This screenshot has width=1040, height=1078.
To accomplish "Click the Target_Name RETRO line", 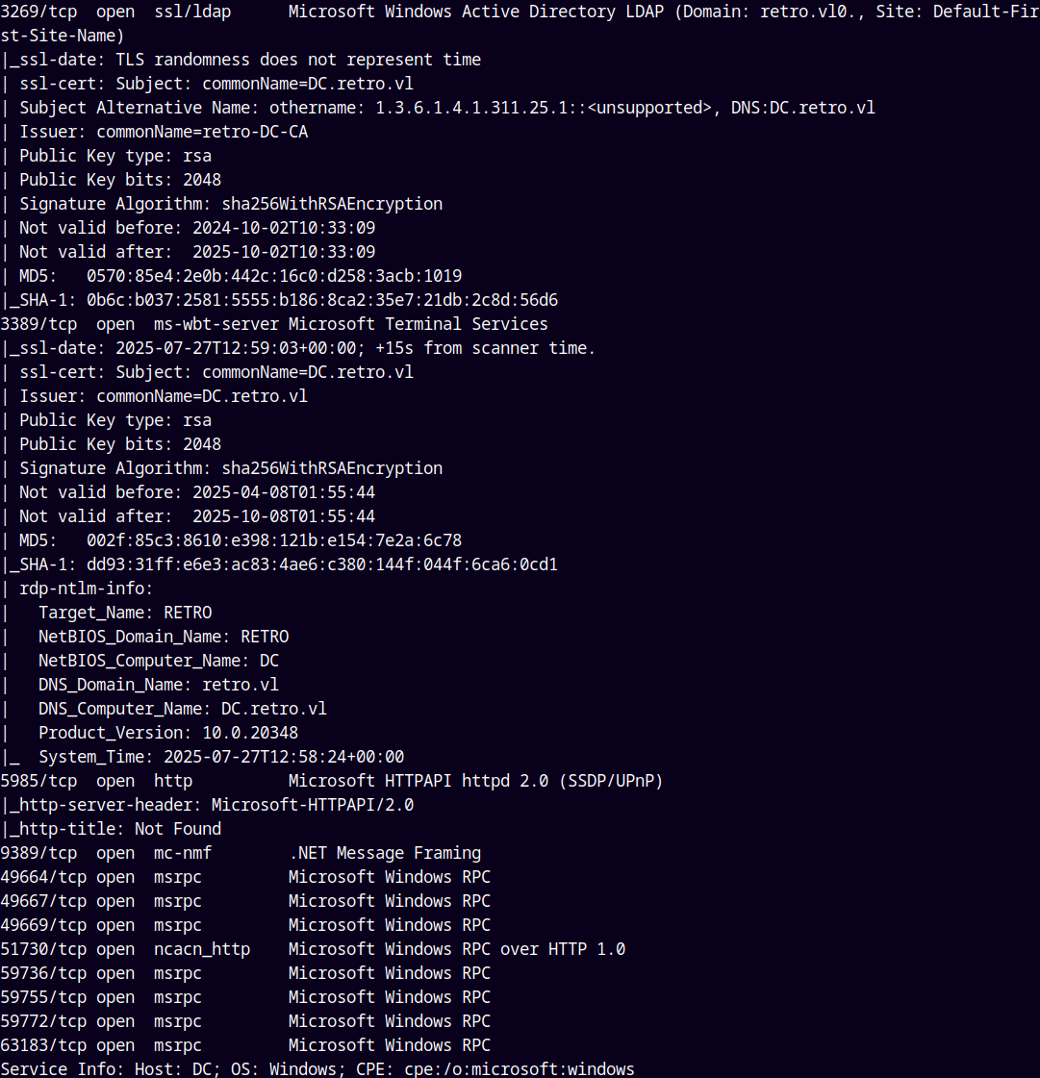I will click(125, 613).
